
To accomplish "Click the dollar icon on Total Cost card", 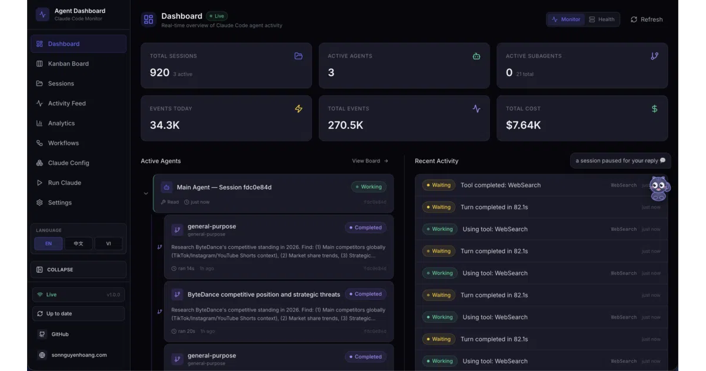I will 655,108.
